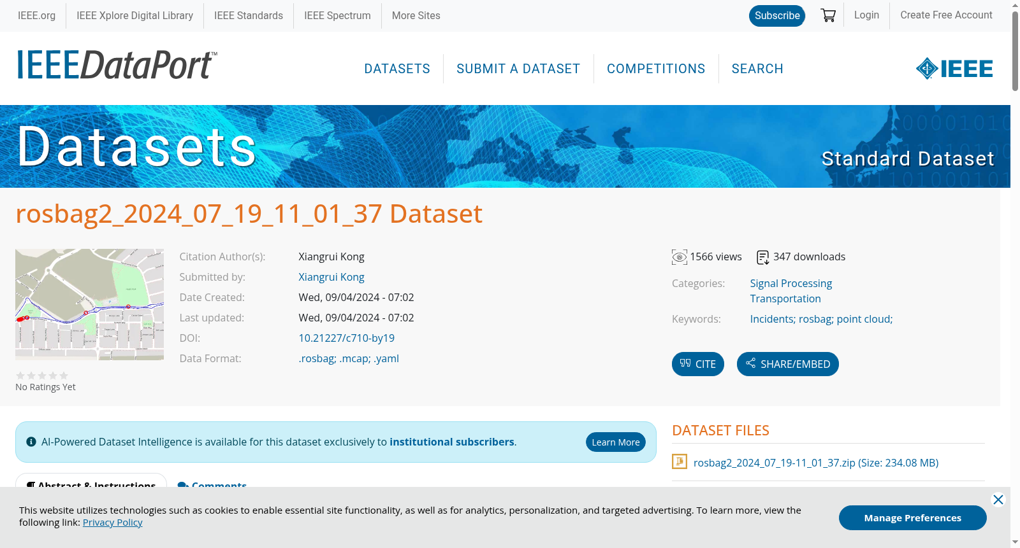Click the DATASET FILES heading
The image size is (1020, 548).
720,431
